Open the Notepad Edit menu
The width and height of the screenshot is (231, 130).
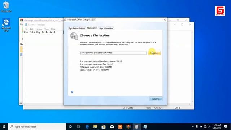click(31, 29)
